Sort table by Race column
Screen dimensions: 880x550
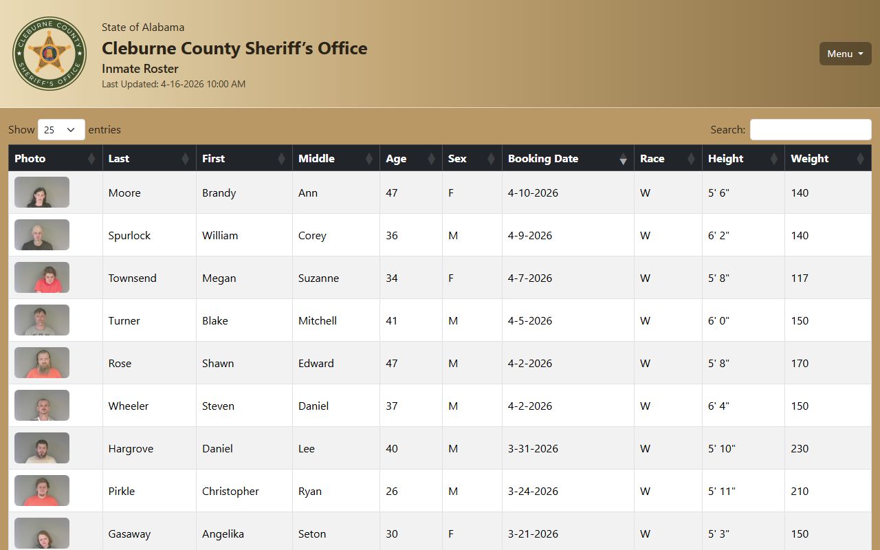(668, 158)
